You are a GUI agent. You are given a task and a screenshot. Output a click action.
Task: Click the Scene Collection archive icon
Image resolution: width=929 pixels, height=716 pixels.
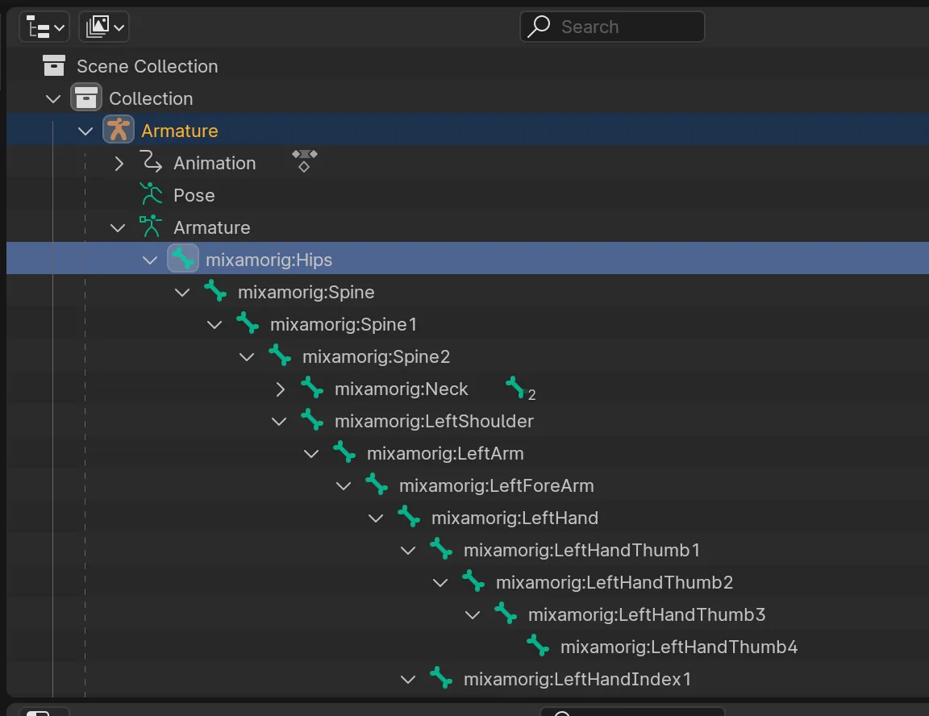pos(54,66)
